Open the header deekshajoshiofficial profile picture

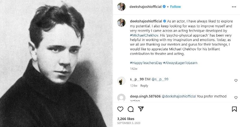[121, 7]
